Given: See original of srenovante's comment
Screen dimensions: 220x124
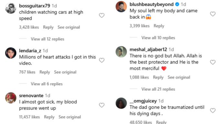Looking at the screenshot, I should coord(70,117).
